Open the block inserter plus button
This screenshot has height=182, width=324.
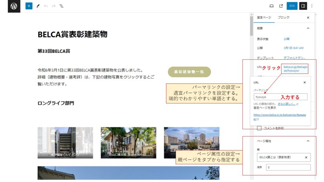pyautogui.click(x=29, y=6)
